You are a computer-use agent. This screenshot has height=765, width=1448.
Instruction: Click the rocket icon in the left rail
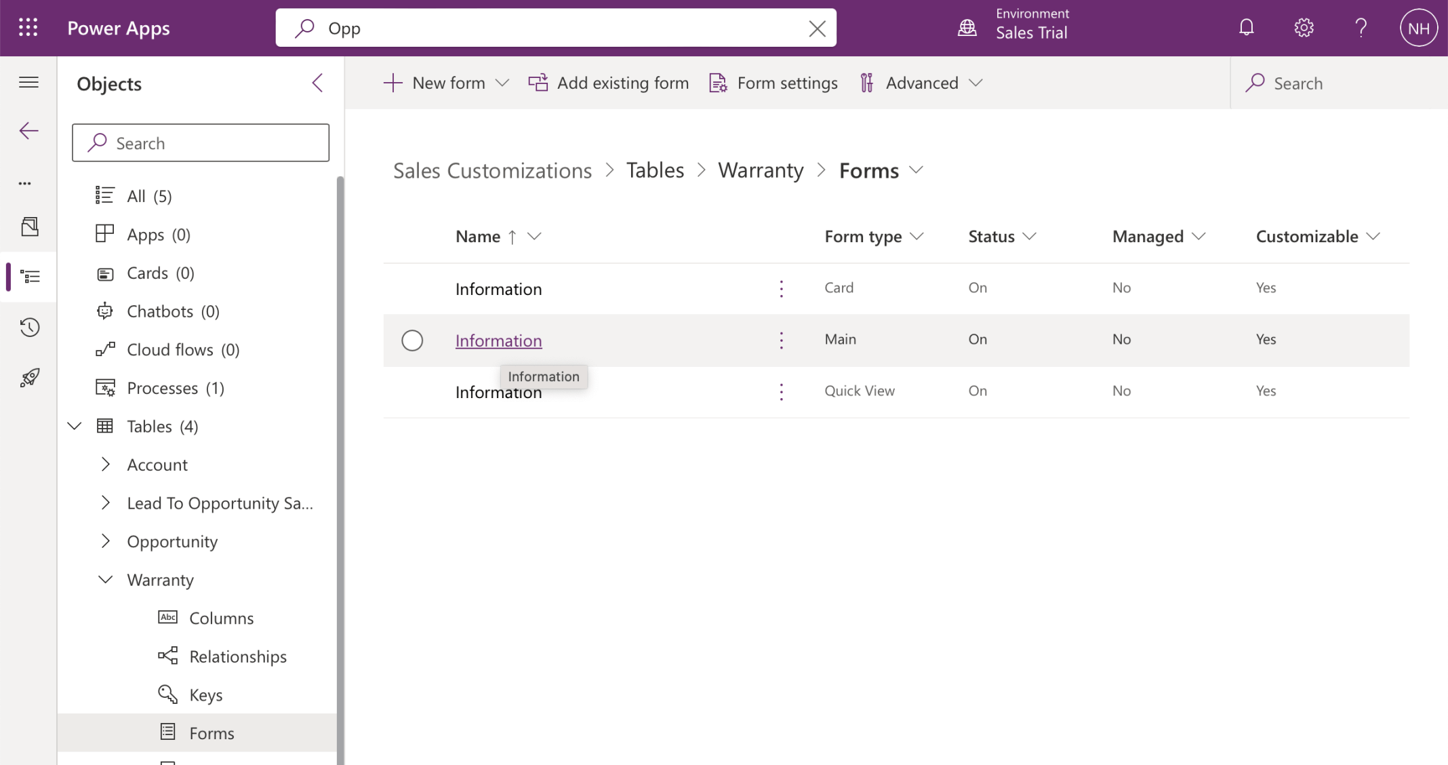(28, 378)
